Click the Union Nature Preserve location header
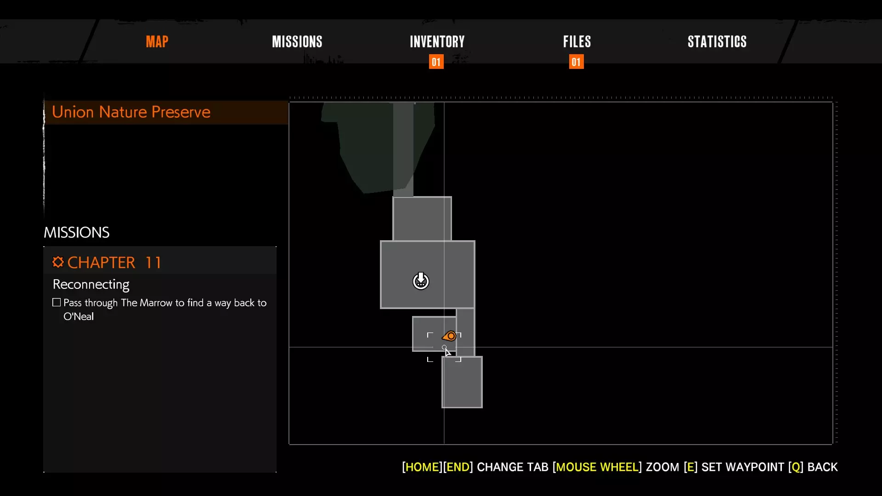The width and height of the screenshot is (882, 496). (x=131, y=112)
